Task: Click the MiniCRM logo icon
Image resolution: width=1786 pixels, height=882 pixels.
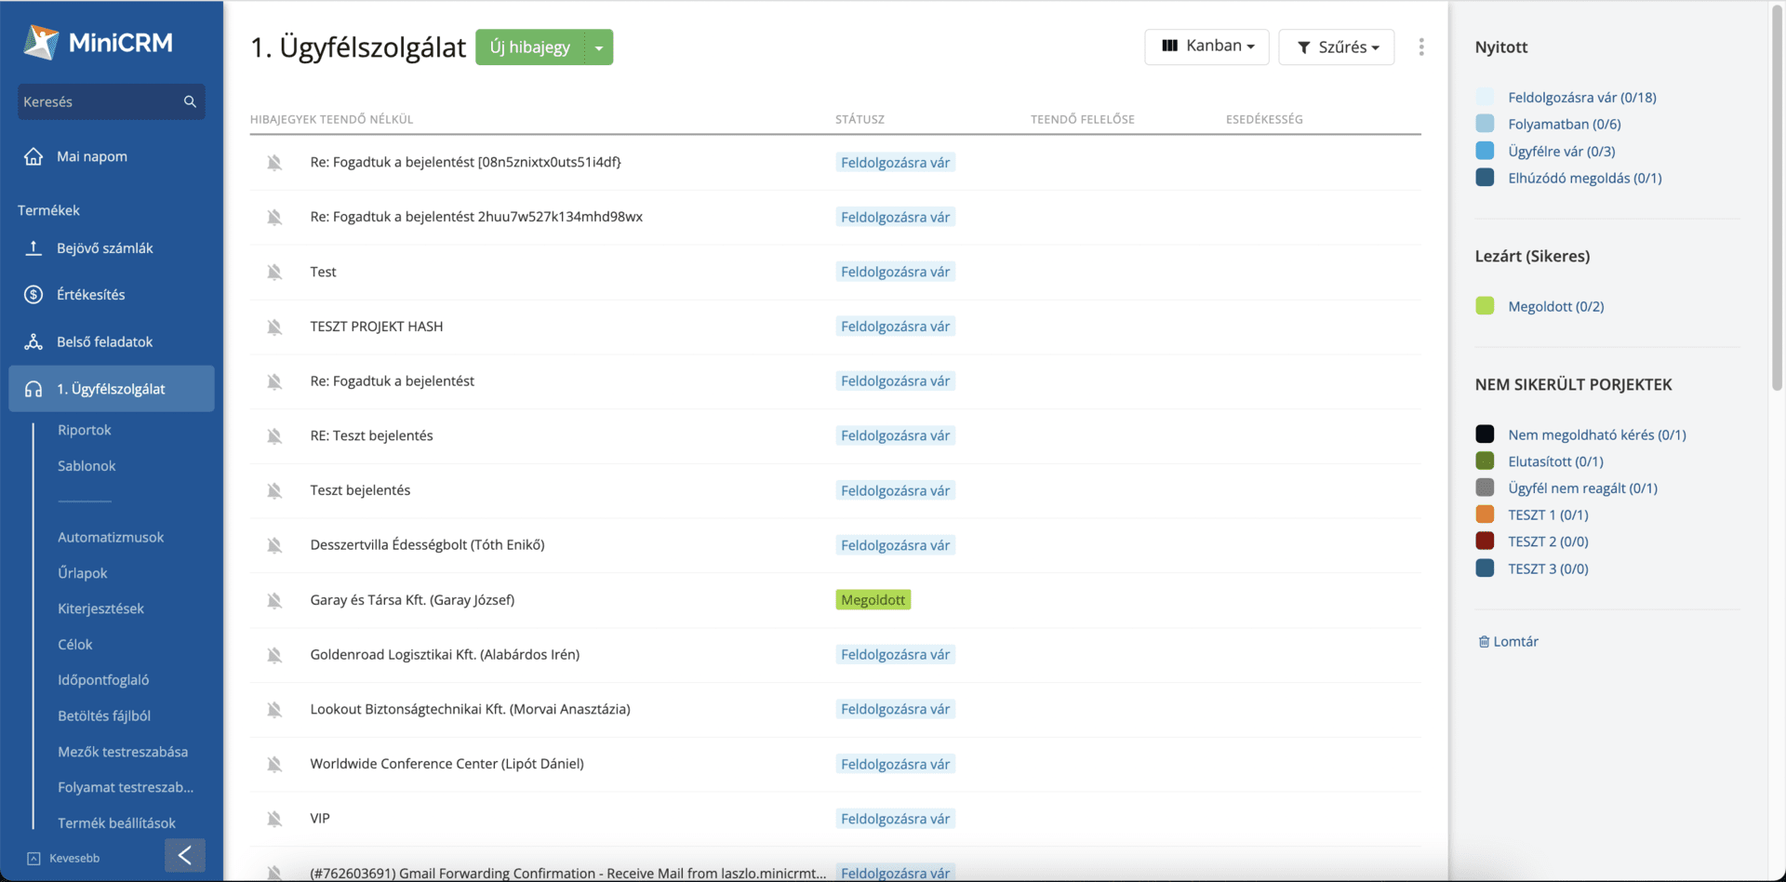Action: 41,42
